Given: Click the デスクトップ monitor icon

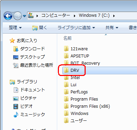Looking at the screenshot, I should [16, 57].
